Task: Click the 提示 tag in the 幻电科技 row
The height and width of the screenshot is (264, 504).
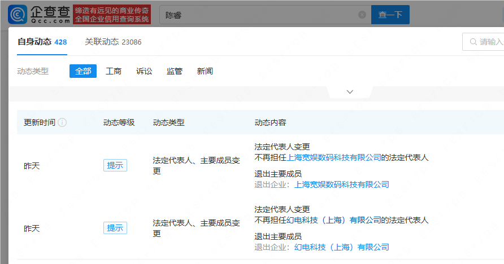Action: pos(115,228)
